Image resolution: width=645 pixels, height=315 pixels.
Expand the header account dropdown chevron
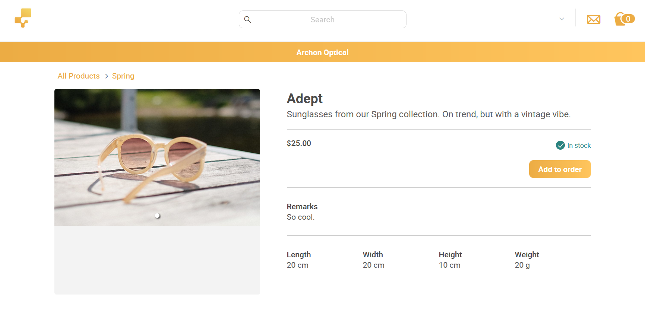[562, 19]
